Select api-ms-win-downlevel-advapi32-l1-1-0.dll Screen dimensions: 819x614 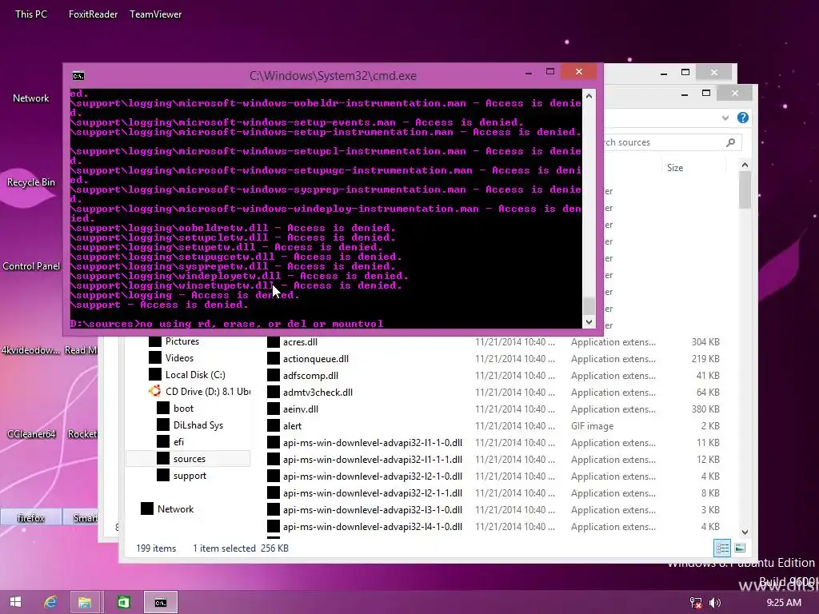[x=373, y=443]
